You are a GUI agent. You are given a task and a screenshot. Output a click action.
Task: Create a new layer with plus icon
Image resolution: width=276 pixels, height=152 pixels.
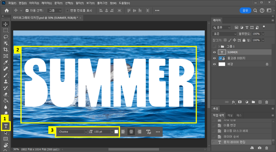pyautogui.click(x=260, y=102)
